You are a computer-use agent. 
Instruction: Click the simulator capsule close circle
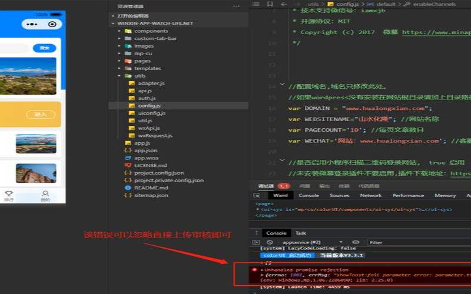click(x=52, y=24)
